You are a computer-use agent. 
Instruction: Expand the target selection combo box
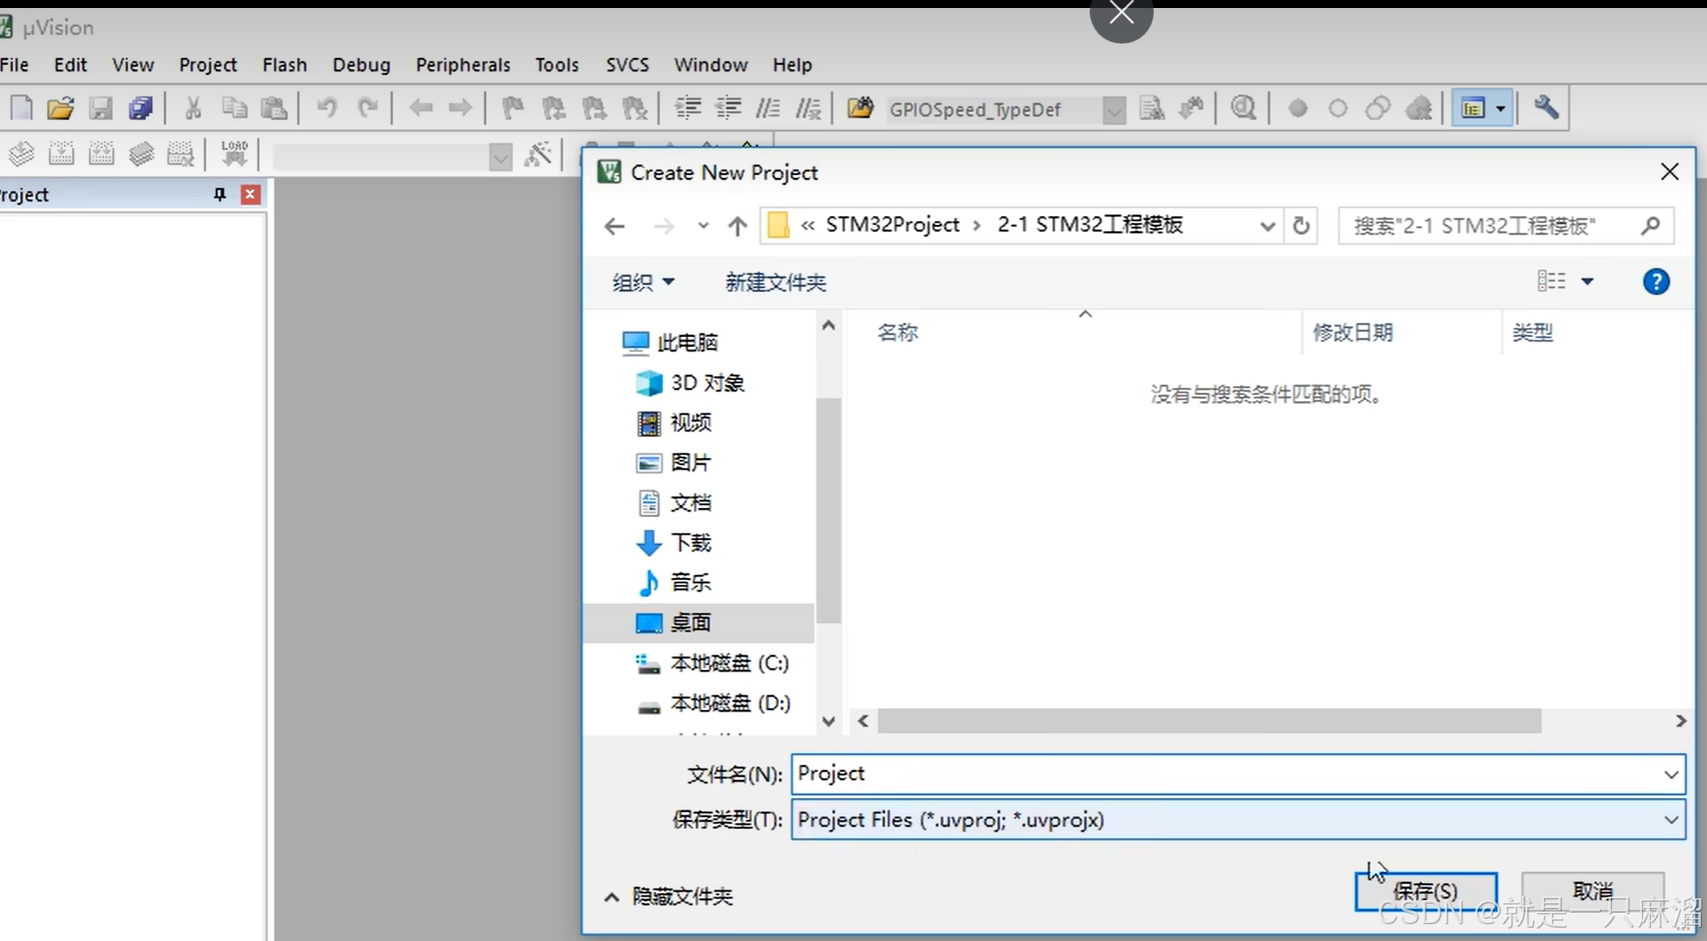(501, 157)
